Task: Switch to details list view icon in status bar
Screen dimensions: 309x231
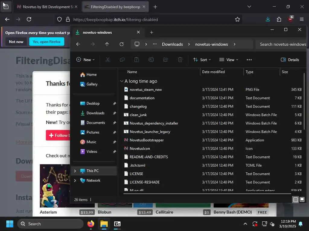Action: pos(296,200)
